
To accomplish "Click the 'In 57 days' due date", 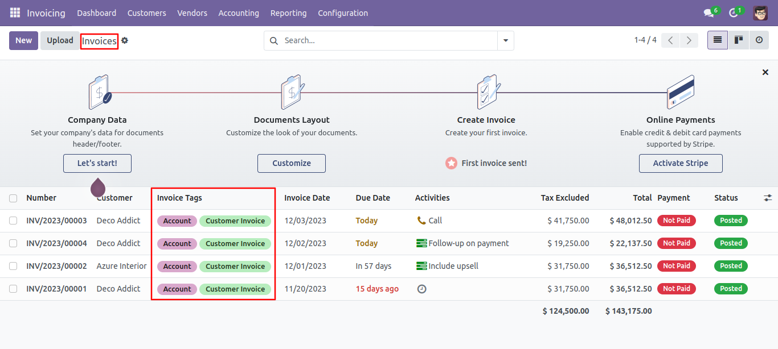I will [374, 266].
